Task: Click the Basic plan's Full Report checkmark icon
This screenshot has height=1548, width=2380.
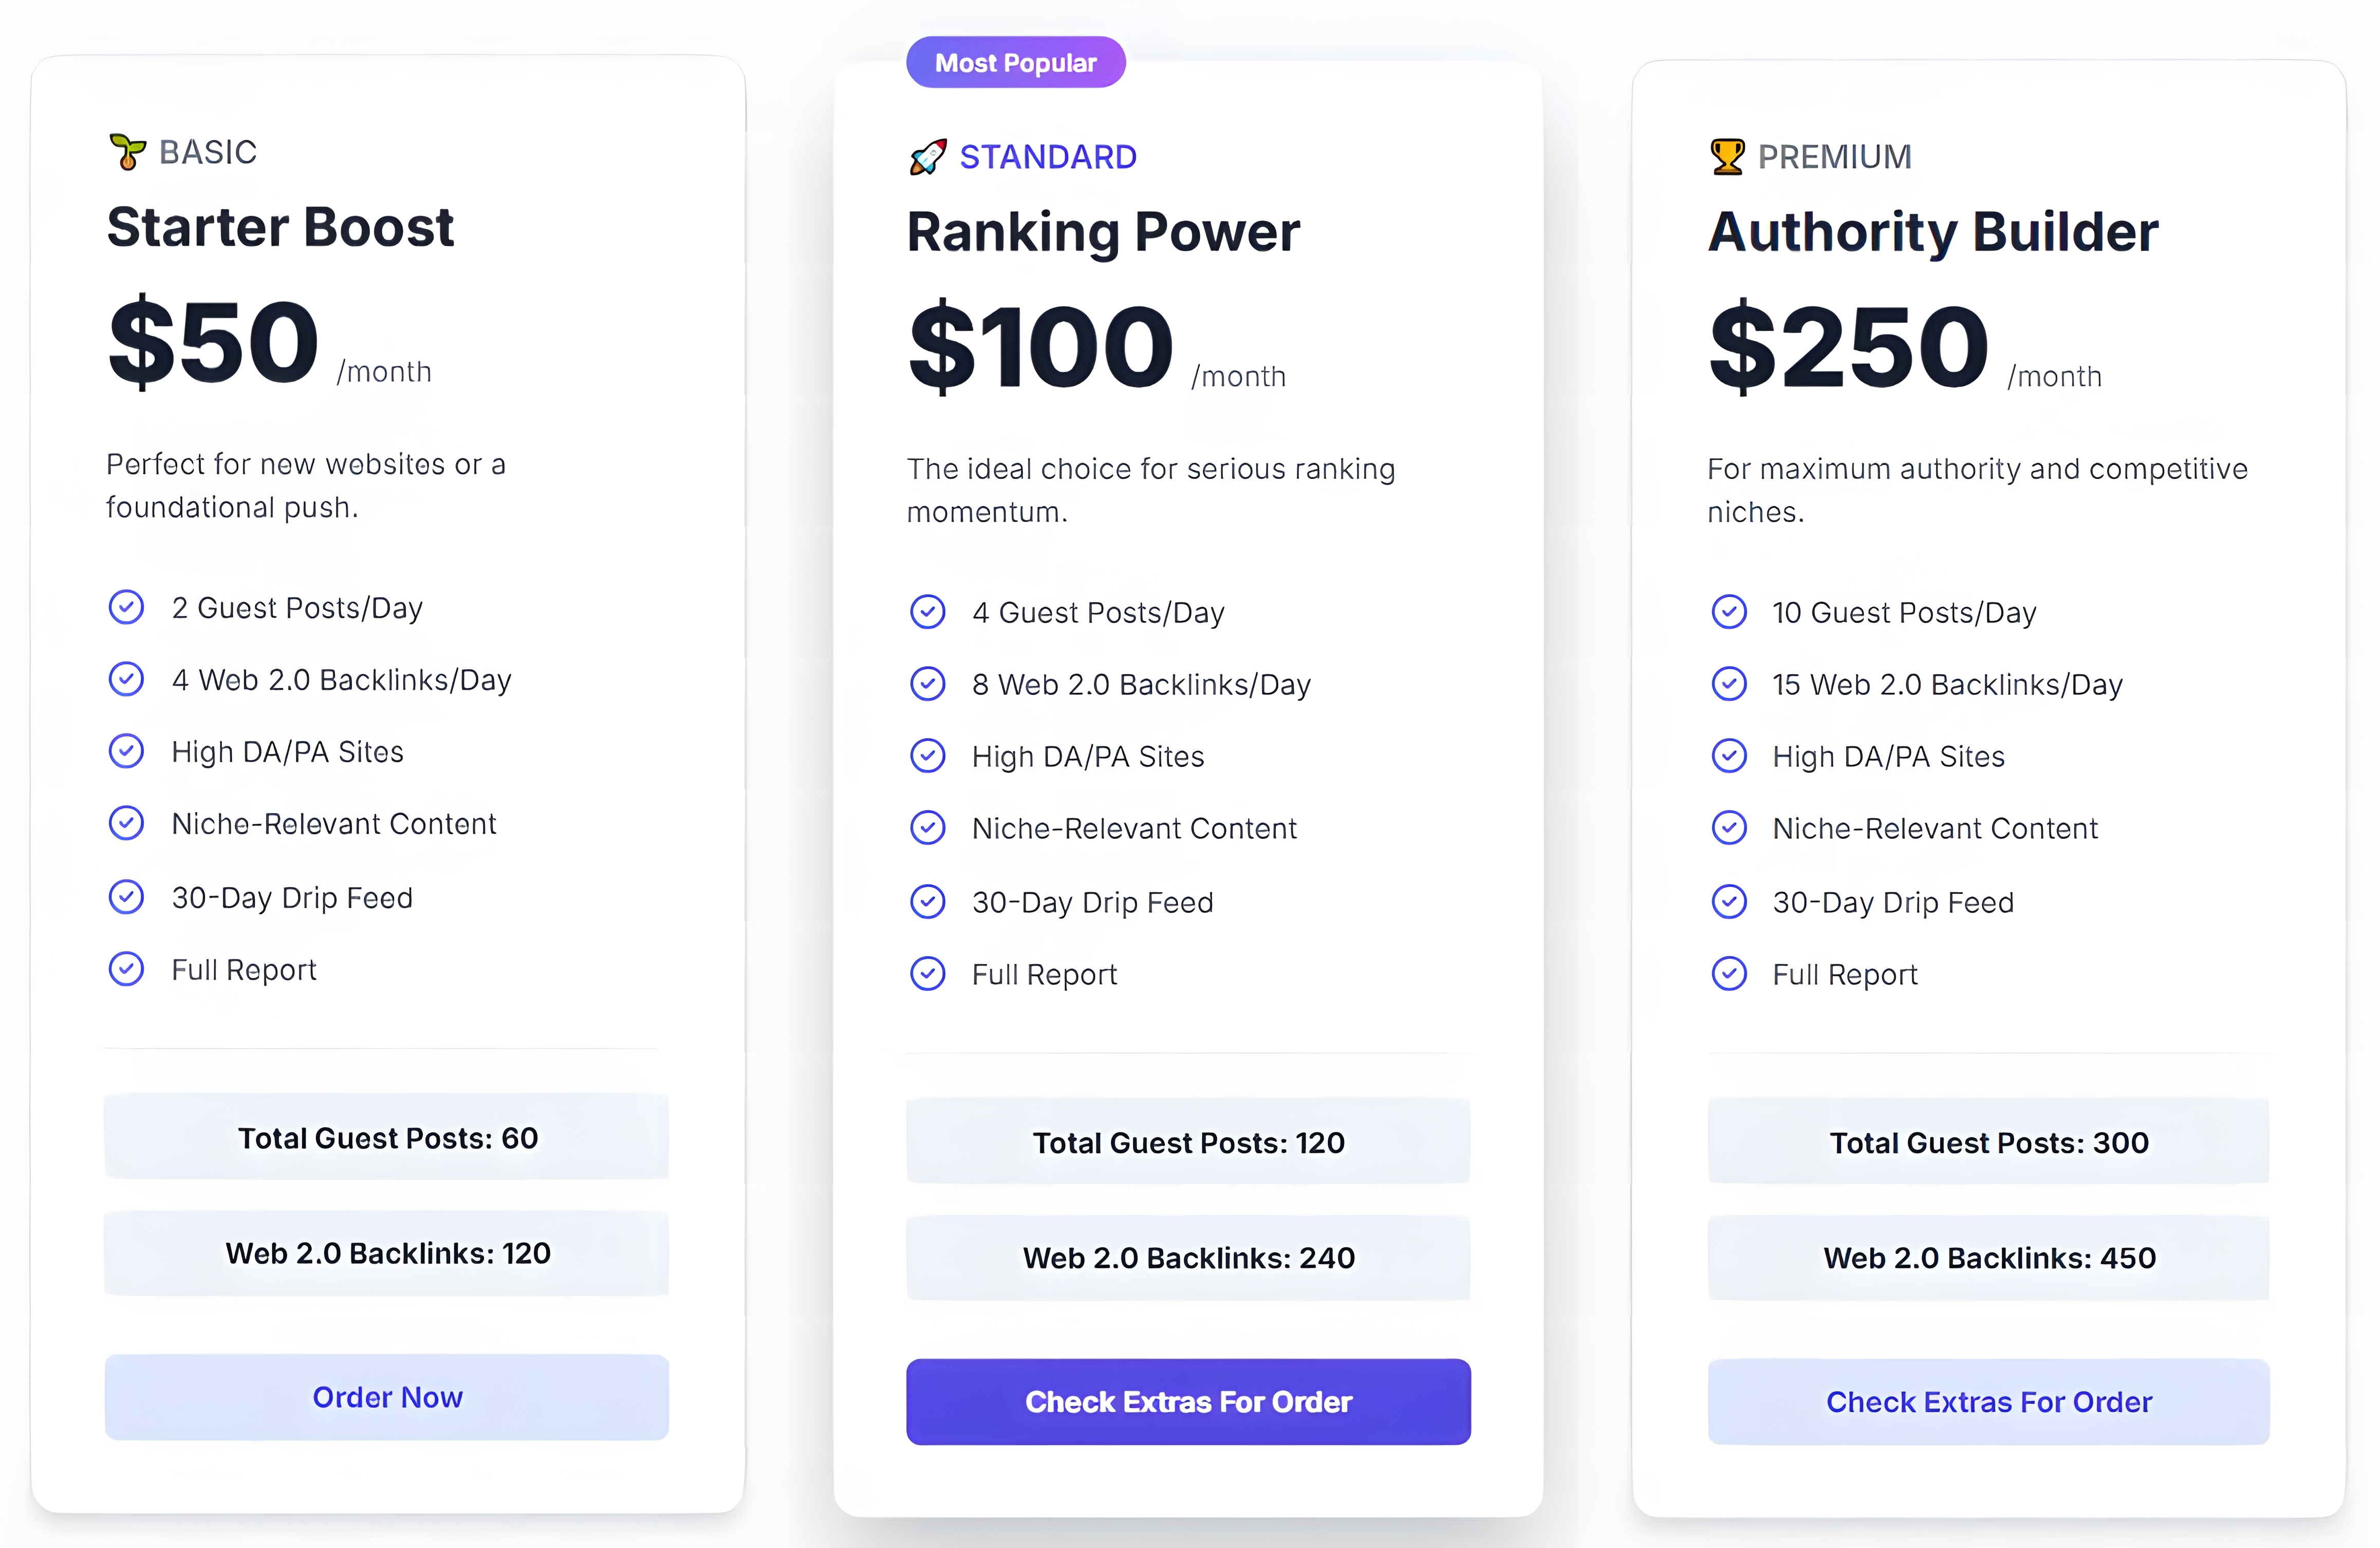Action: tap(126, 969)
